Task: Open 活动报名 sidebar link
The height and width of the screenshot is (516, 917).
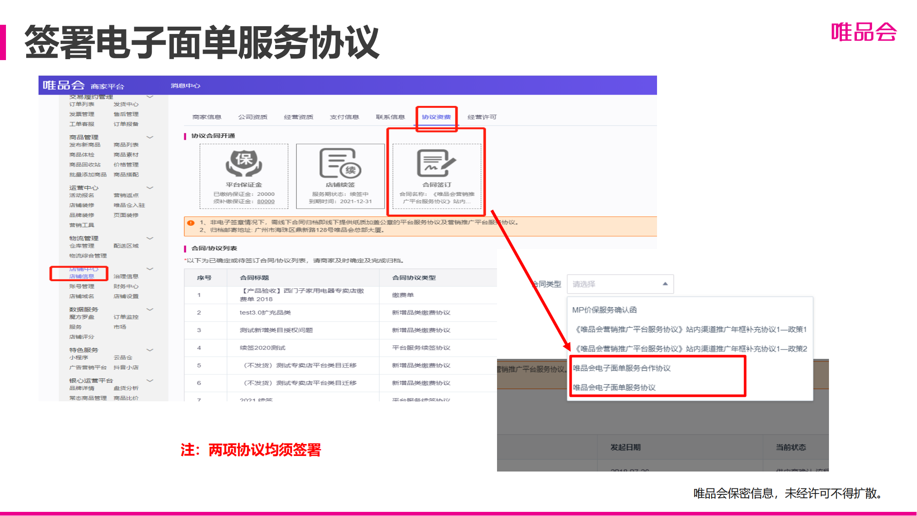Action: pyautogui.click(x=82, y=195)
